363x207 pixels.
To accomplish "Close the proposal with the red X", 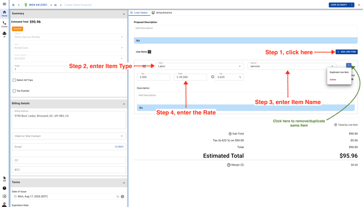I will [x=359, y=5].
